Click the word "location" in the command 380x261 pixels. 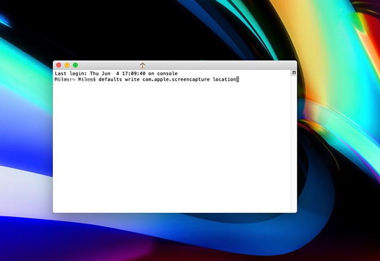pos(224,79)
